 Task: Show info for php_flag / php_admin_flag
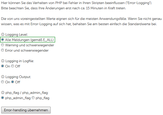pyautogui.click(x=3, y=92)
